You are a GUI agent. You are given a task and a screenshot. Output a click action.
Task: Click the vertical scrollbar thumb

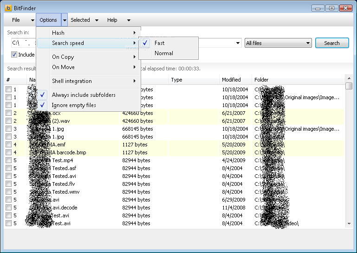(x=349, y=86)
